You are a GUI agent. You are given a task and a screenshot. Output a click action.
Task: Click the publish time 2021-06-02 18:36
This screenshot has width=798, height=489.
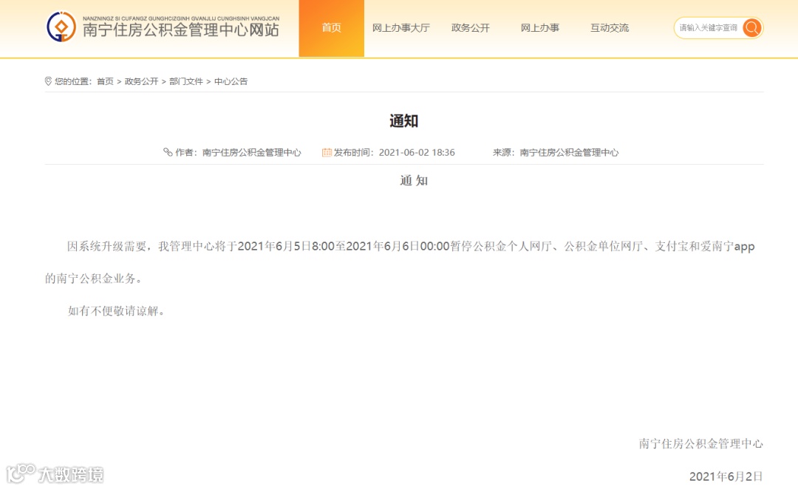tap(417, 153)
